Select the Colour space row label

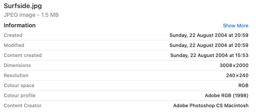click(19, 85)
